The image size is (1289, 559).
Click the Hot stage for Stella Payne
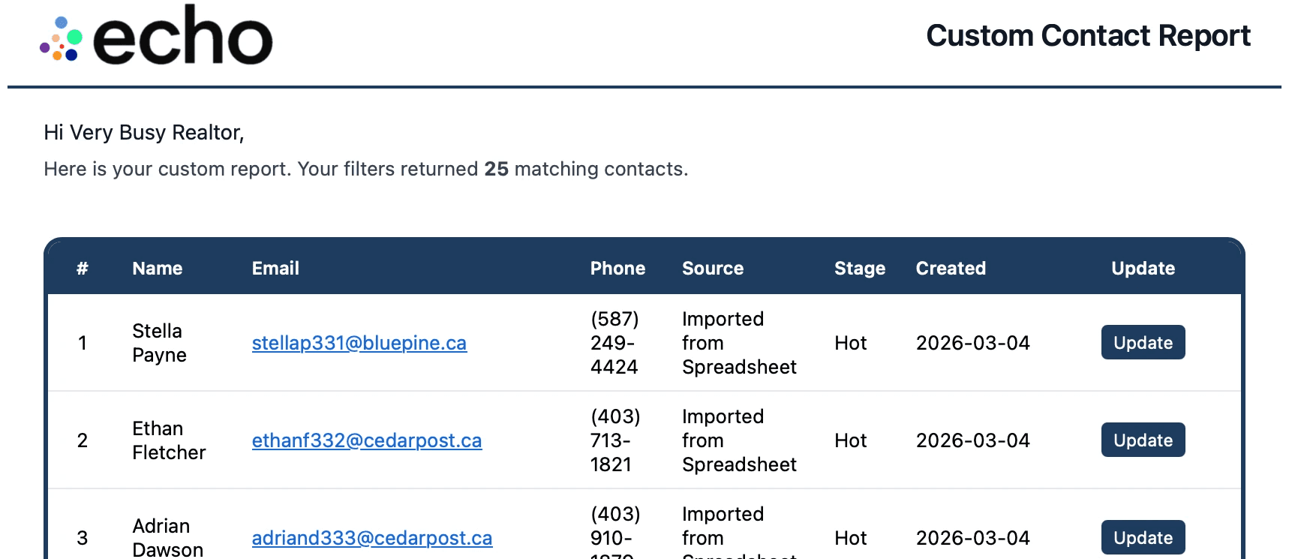[850, 343]
